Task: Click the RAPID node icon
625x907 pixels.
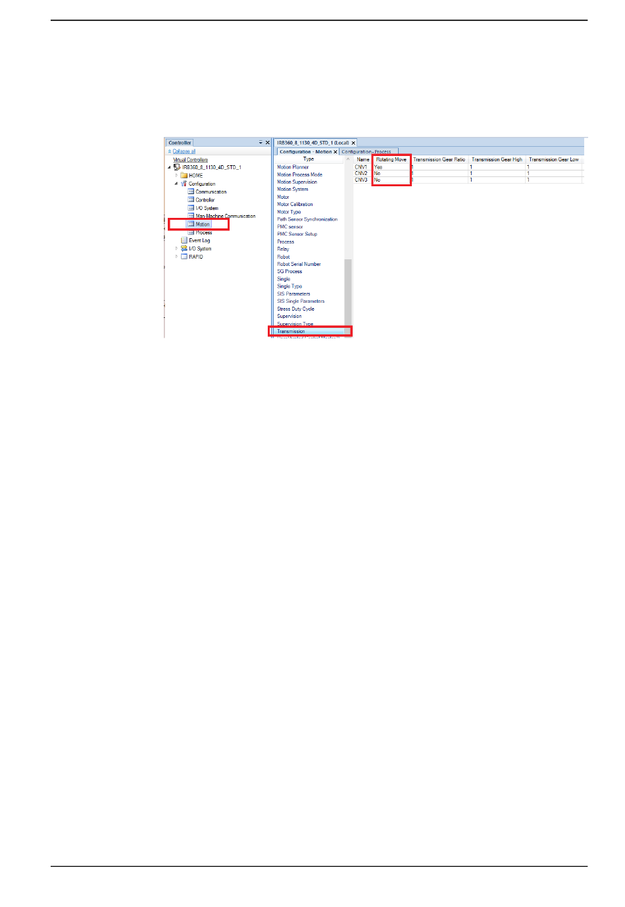Action: click(x=184, y=257)
